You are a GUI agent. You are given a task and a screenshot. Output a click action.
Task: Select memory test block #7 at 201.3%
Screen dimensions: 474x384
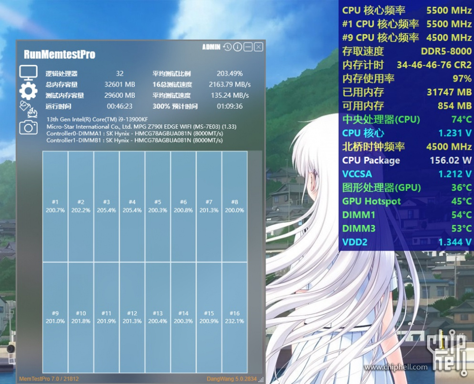209,207
